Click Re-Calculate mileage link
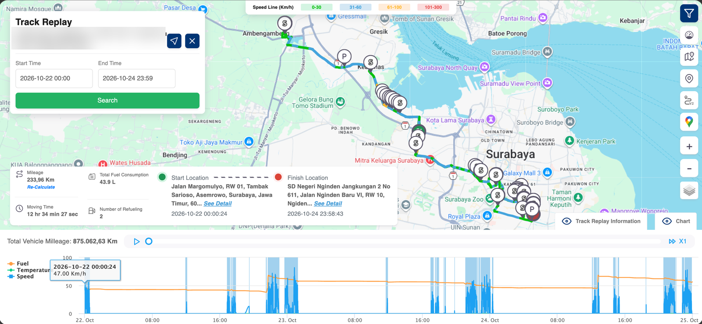 click(x=41, y=187)
